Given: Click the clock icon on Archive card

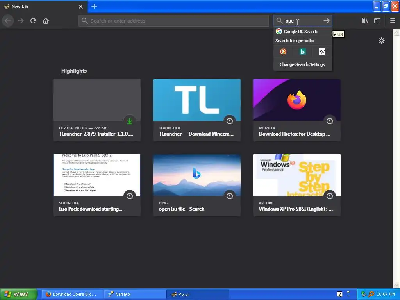Looking at the screenshot, I should click(x=330, y=196).
